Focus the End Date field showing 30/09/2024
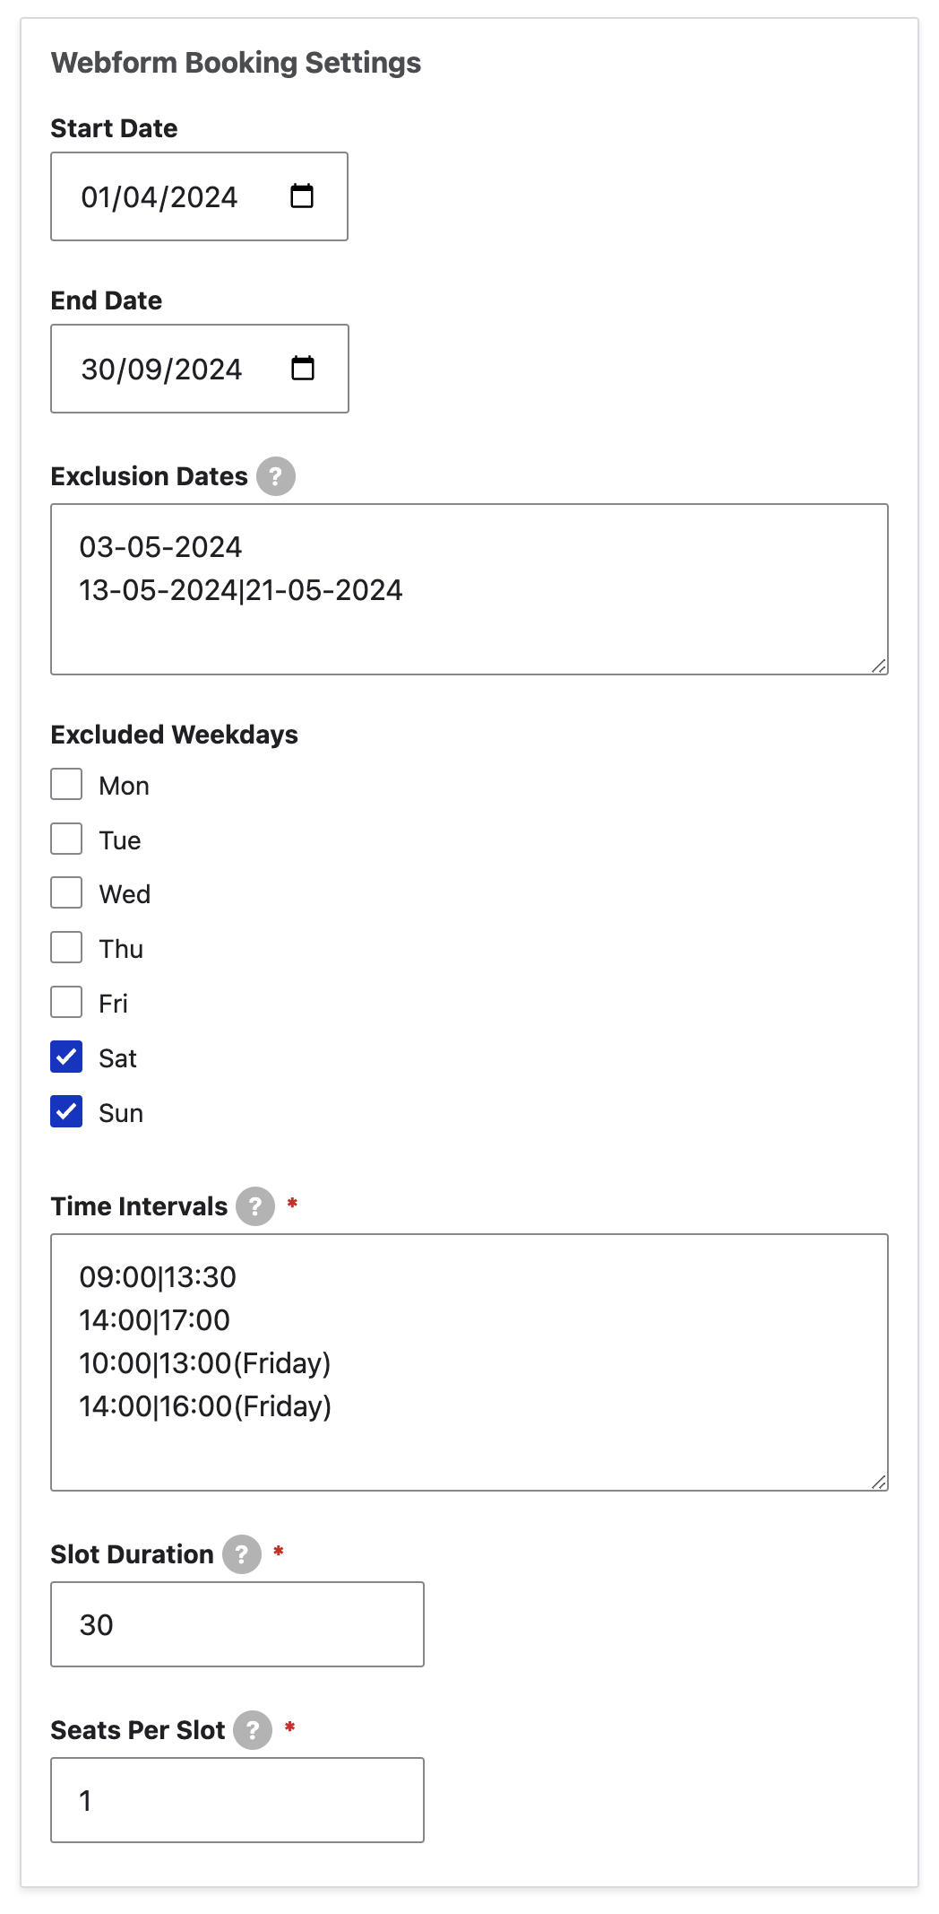The height and width of the screenshot is (1914, 939). click(200, 369)
